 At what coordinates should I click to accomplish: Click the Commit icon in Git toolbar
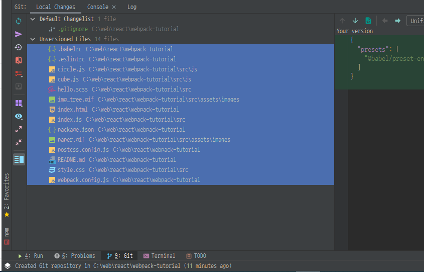pos(19,34)
